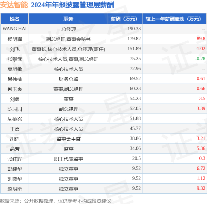The height and width of the screenshot is (204, 207).
Task: Click the change value 0.3
Action: point(202,159)
